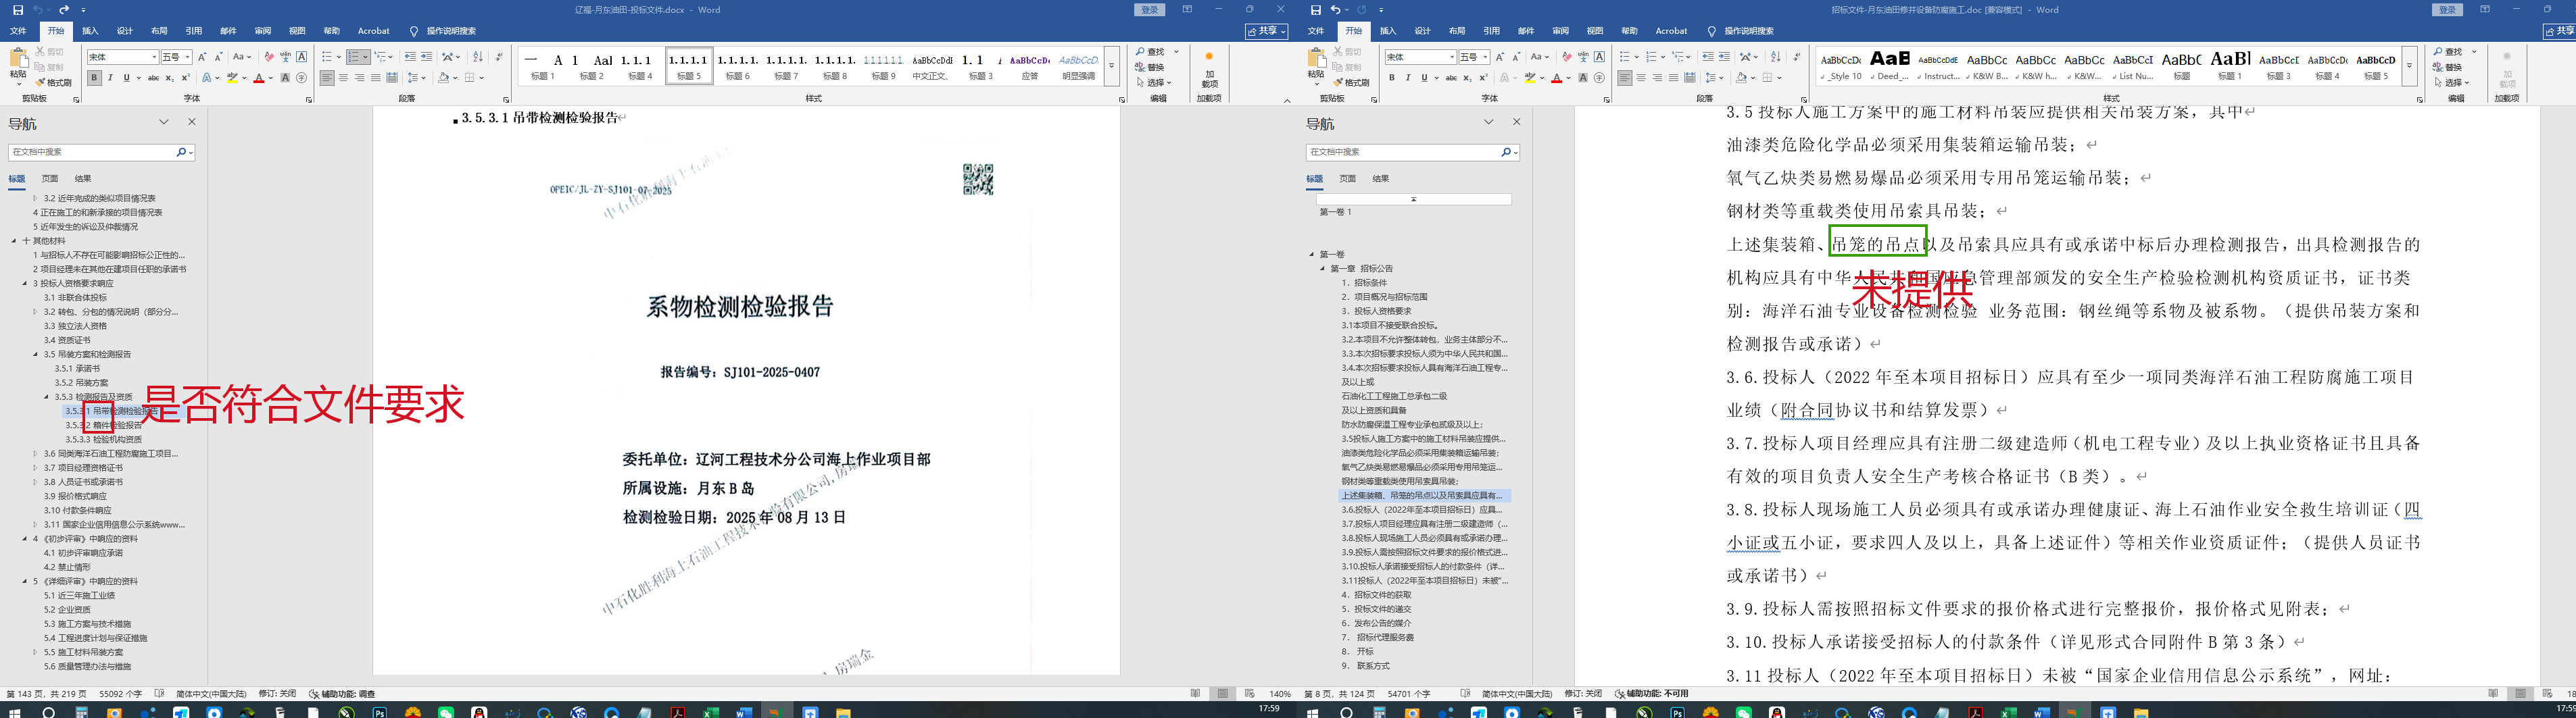The width and height of the screenshot is (2576, 718).
Task: Open font name dropdown 宋体 in left Word
Action: point(154,57)
